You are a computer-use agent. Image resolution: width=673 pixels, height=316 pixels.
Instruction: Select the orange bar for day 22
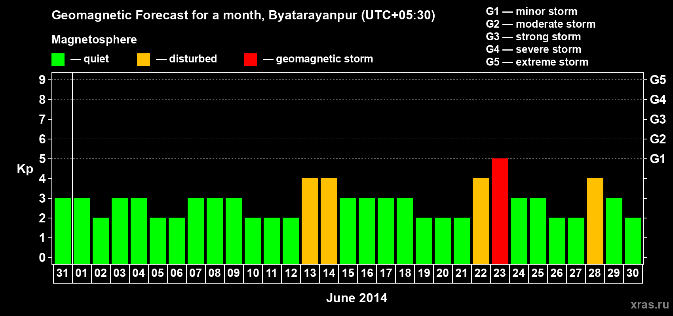481,221
